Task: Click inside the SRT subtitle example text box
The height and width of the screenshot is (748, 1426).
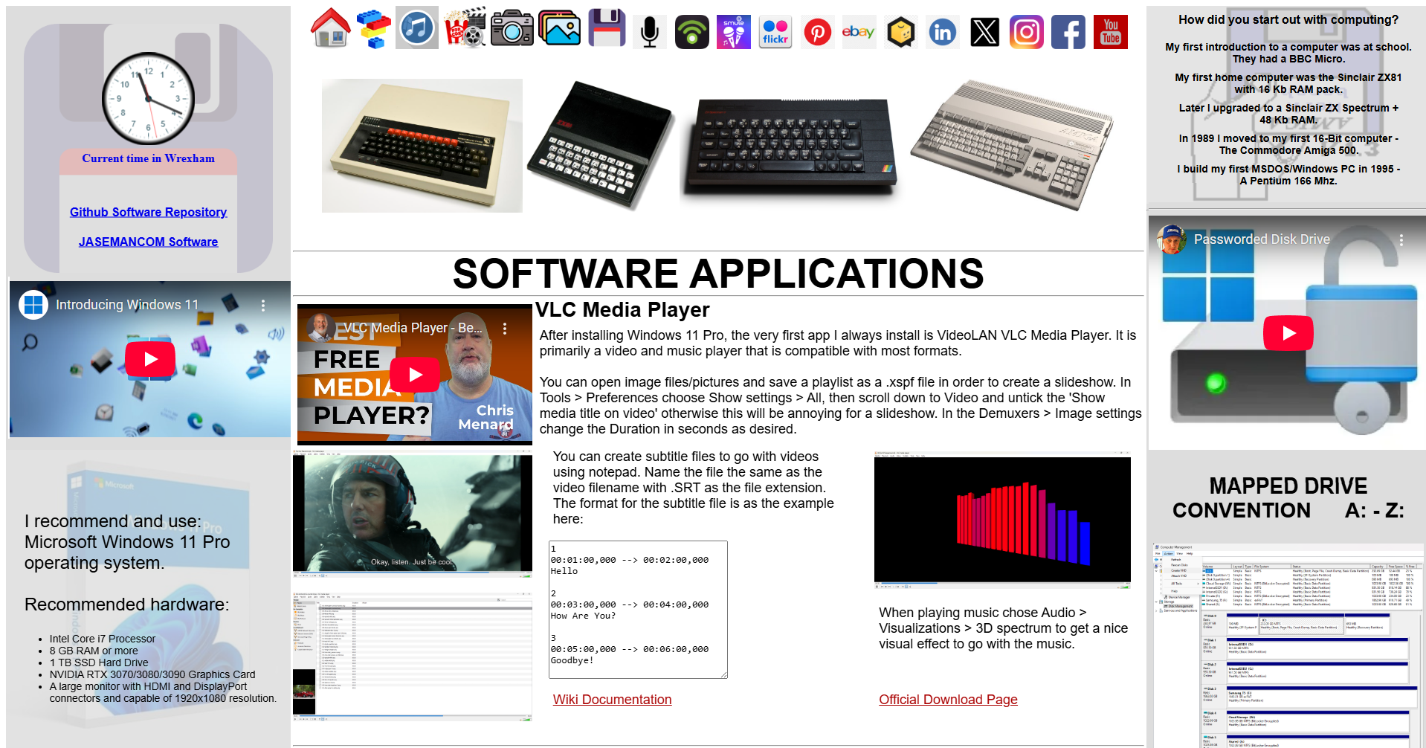Action: pos(638,610)
